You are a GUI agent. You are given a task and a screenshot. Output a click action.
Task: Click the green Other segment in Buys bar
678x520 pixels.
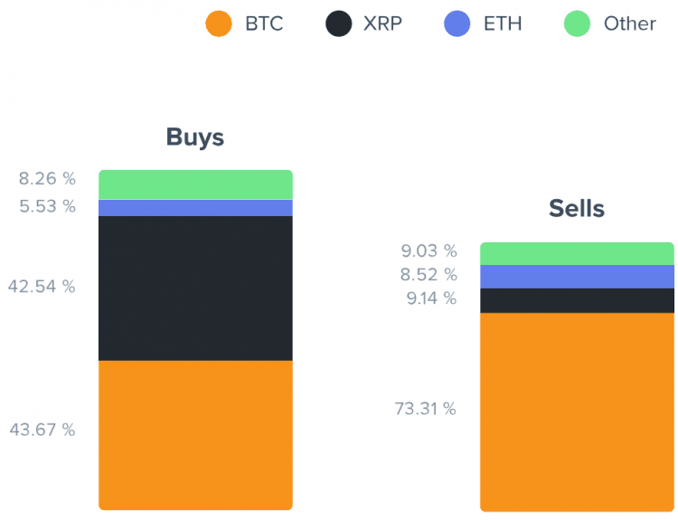pyautogui.click(x=195, y=184)
